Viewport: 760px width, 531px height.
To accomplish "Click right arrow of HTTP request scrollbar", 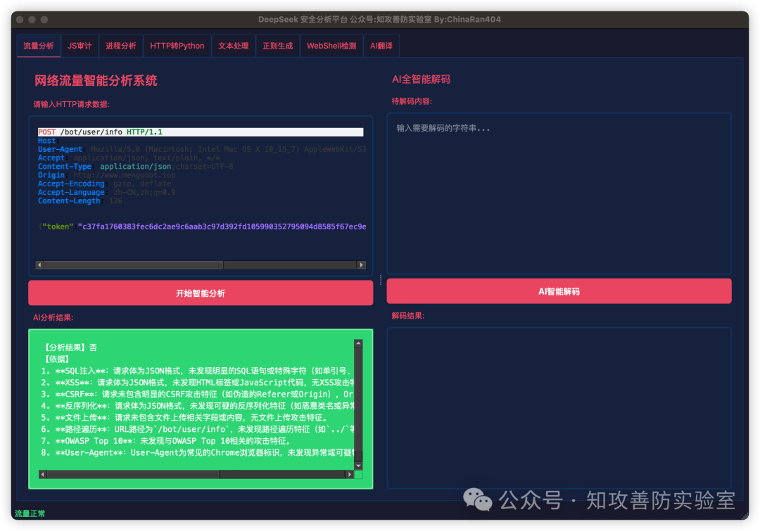I will 362,265.
